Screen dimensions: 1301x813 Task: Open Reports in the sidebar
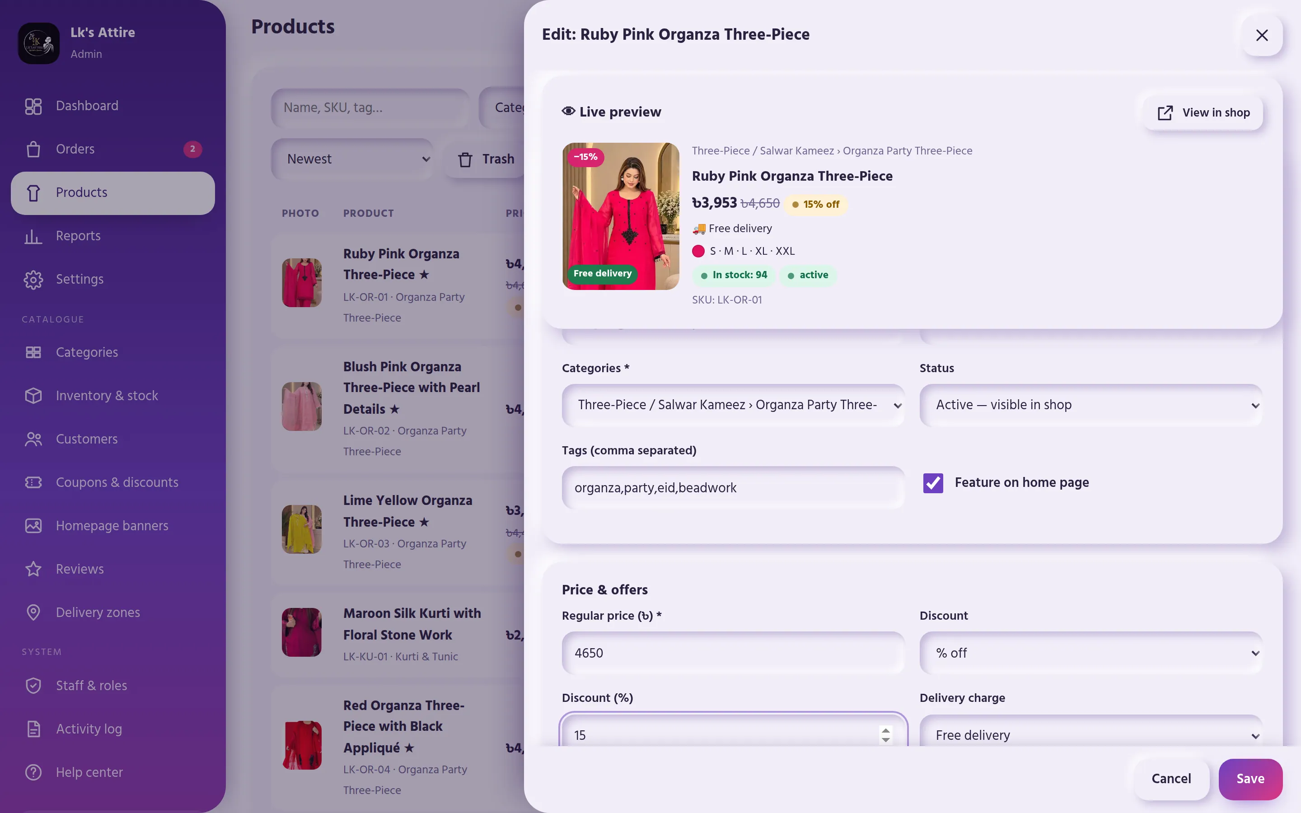(x=113, y=236)
